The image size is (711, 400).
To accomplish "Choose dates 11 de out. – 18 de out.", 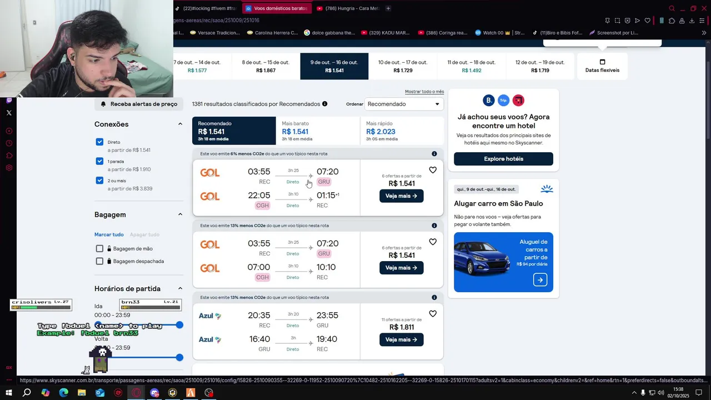I will point(471,66).
